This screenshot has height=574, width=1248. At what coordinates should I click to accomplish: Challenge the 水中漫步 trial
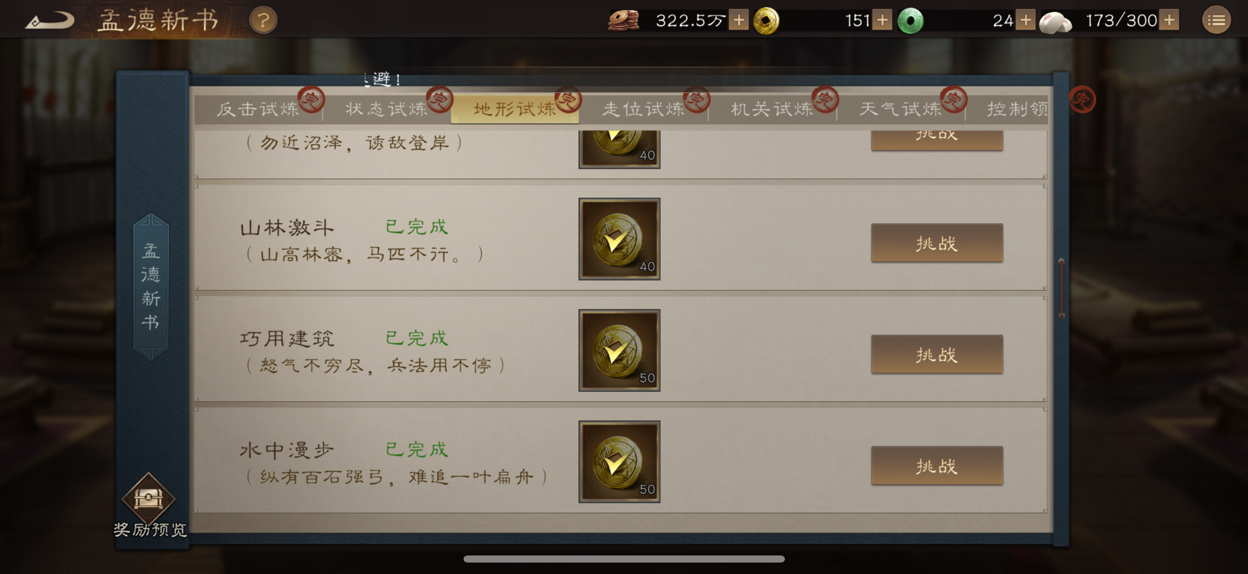coord(937,465)
